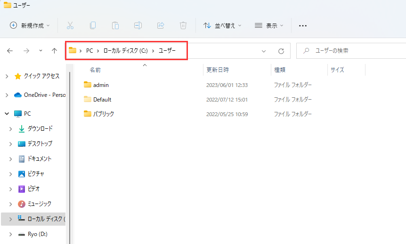
Task: Expand クイック アクセス tree node
Action: (7, 76)
